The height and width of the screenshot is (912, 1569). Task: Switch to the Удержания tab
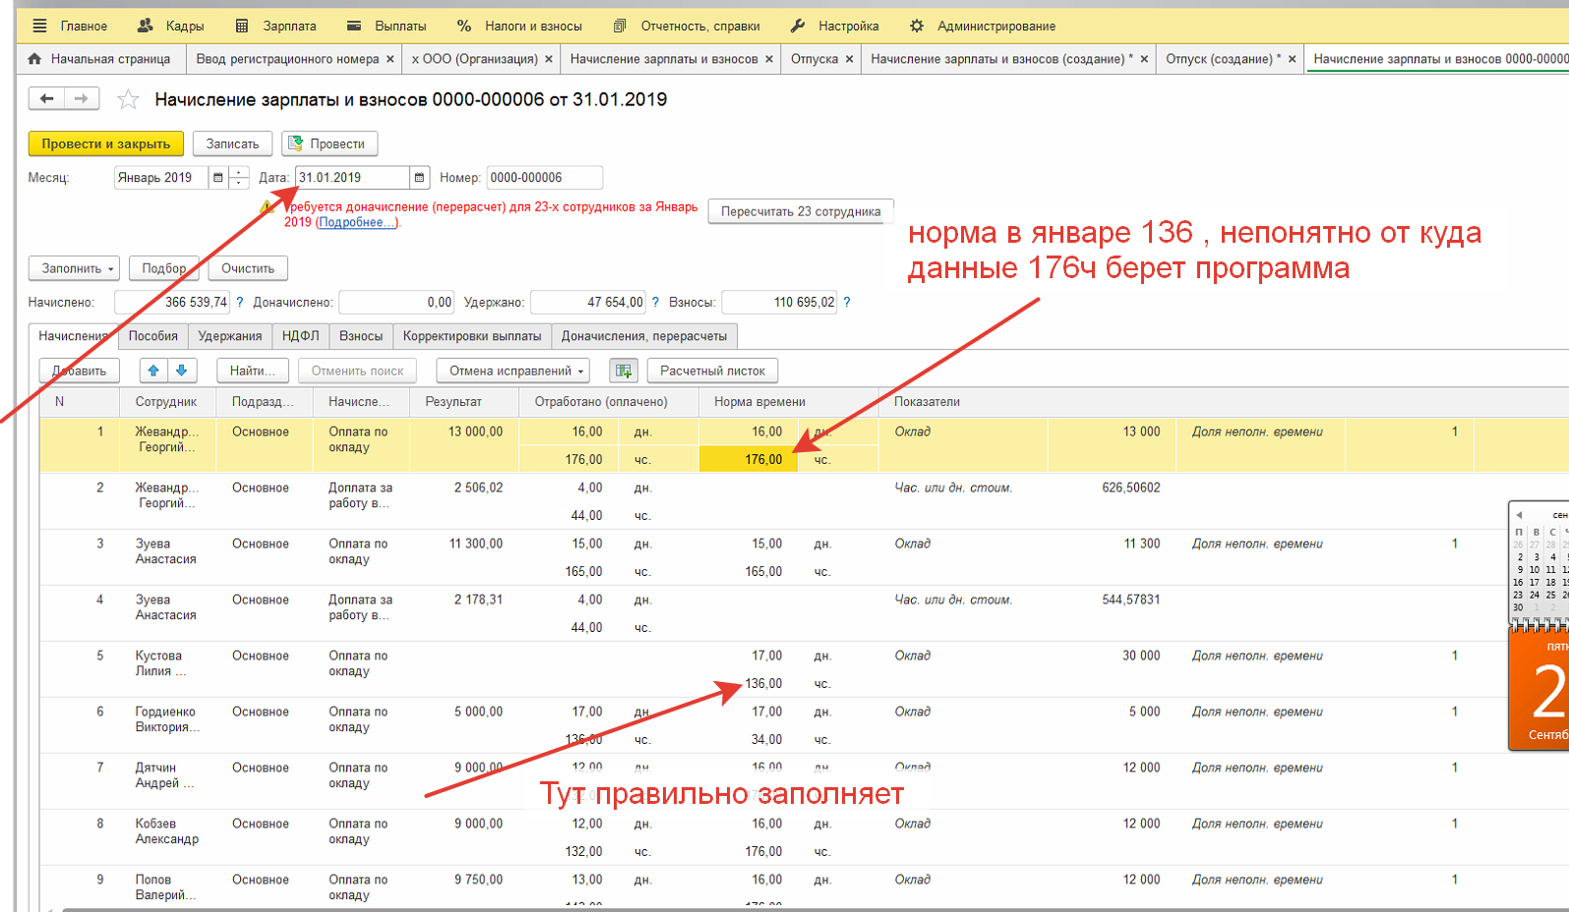click(x=229, y=336)
